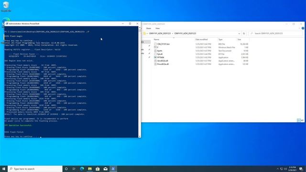Open the clock and date flyout

(x=292, y=169)
